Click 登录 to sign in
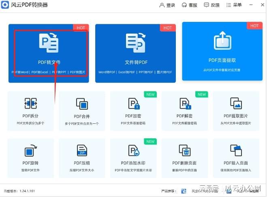 click(x=167, y=5)
